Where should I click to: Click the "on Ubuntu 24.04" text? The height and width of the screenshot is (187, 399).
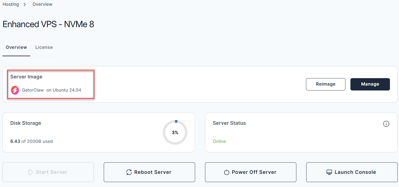64,90
